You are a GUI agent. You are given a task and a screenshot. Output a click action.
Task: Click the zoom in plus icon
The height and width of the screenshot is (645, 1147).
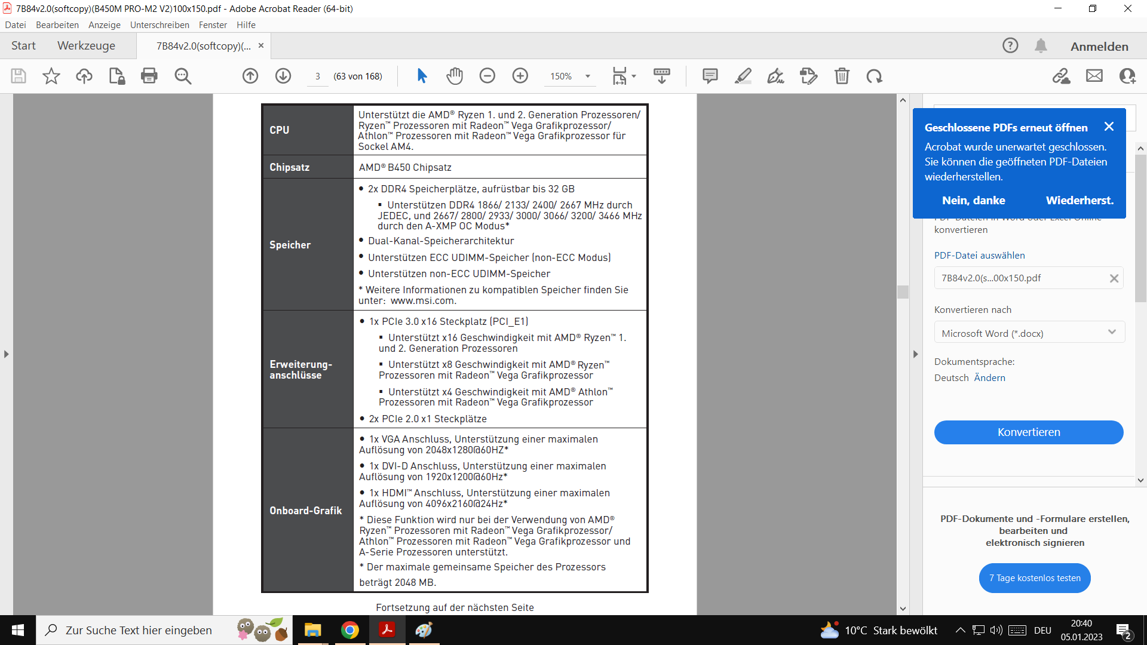click(520, 76)
